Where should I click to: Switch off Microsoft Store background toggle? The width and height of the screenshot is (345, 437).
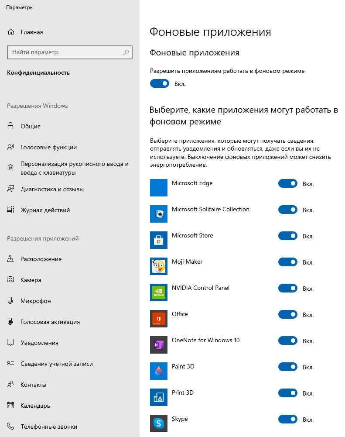pyautogui.click(x=288, y=236)
